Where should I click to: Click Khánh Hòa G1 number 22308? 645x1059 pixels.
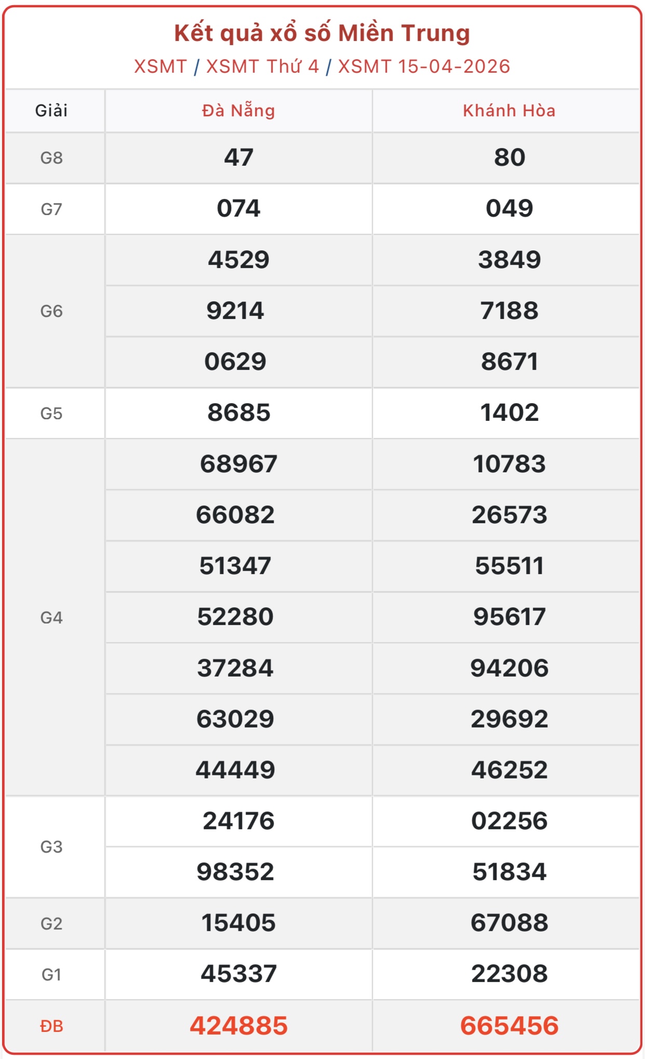(x=509, y=974)
